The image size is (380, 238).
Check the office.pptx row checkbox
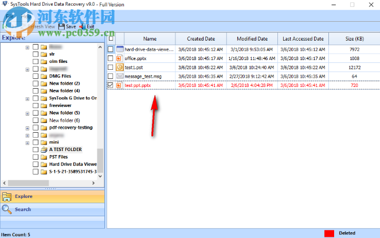[x=110, y=58]
